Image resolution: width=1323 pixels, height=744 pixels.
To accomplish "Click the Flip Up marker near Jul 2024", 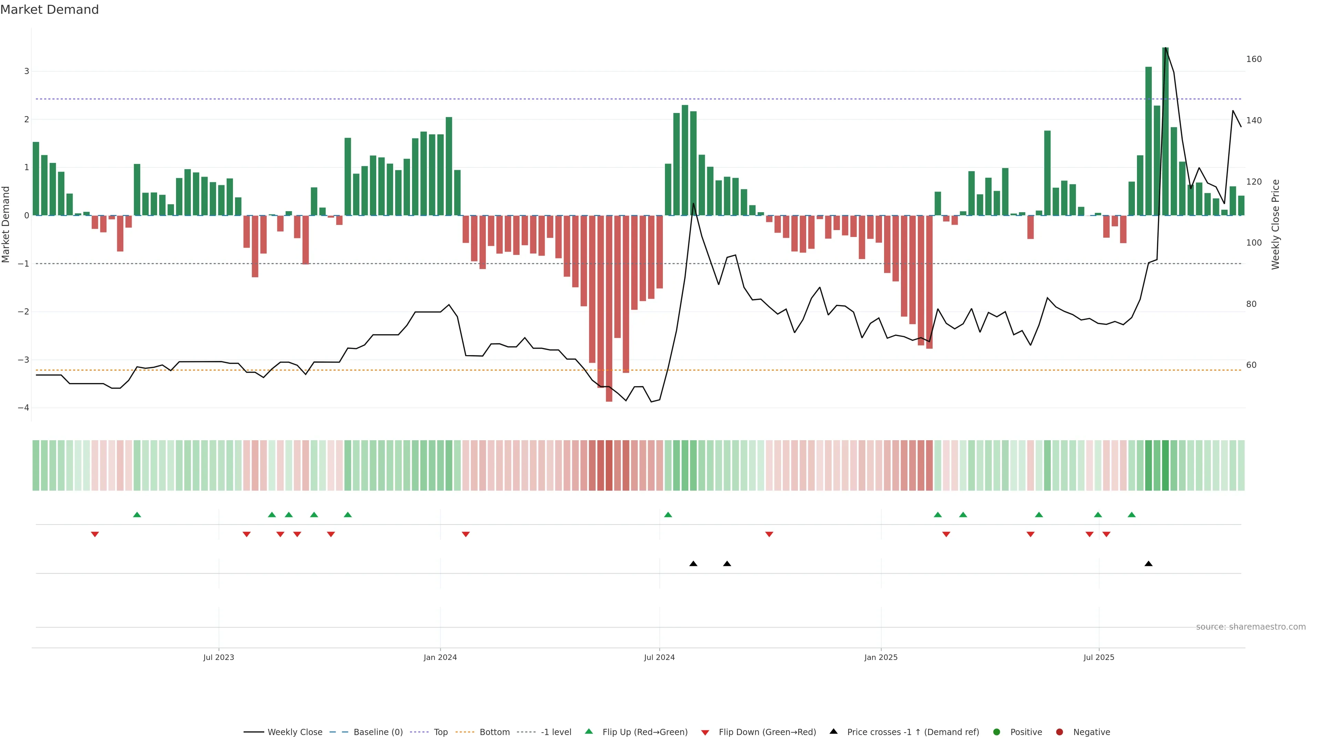I will 668,515.
